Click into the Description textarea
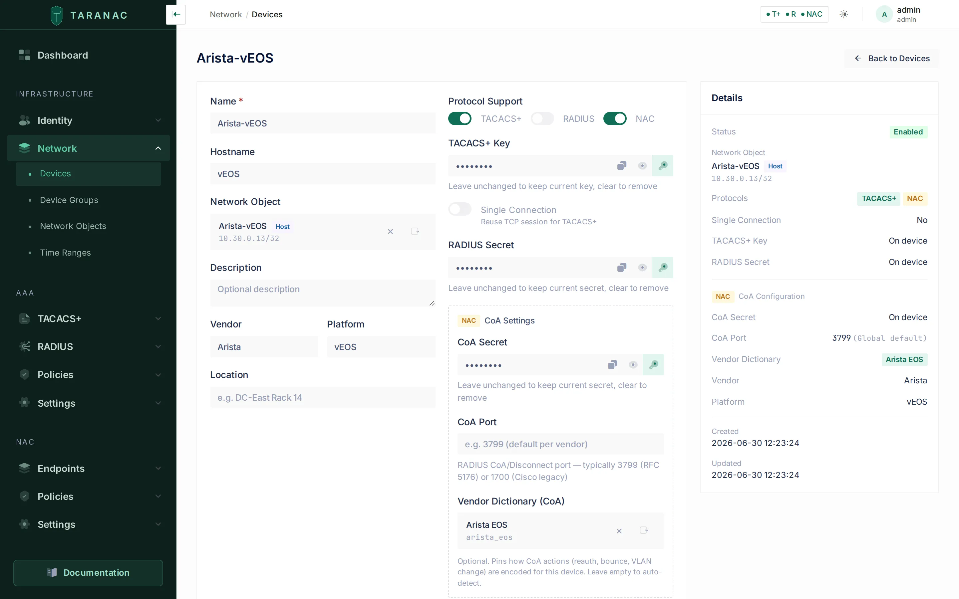The height and width of the screenshot is (599, 959). (x=323, y=293)
